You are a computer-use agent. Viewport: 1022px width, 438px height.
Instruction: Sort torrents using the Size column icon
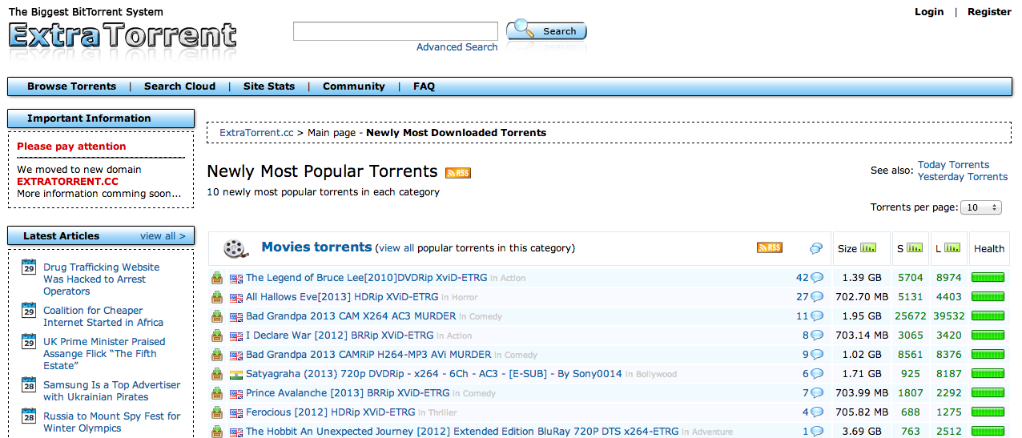pos(868,248)
